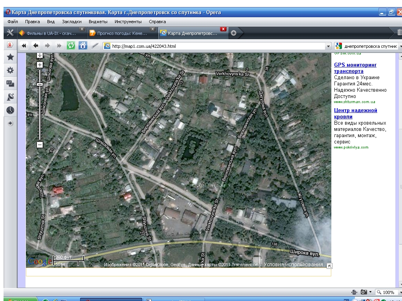
Task: Open the Opera panels wrench icon
Action: coord(10,33)
